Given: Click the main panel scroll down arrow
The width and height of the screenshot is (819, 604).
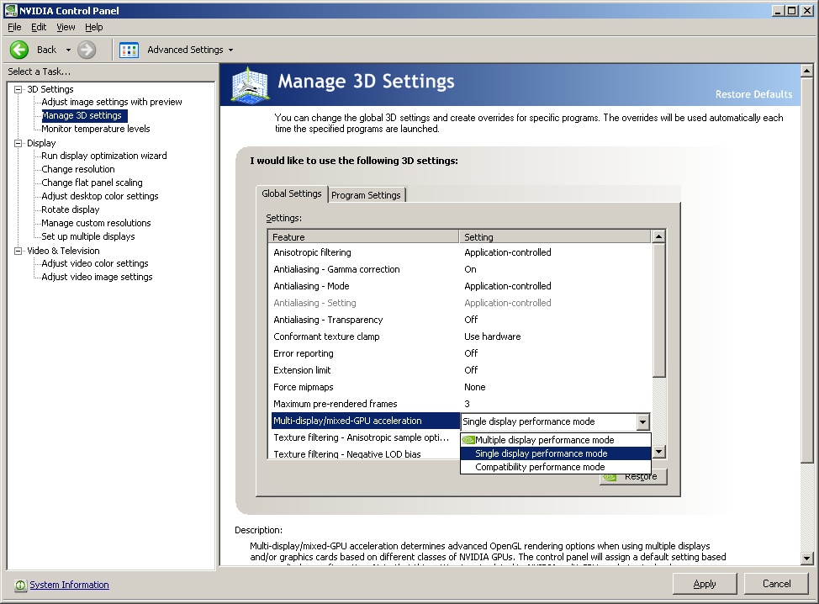Looking at the screenshot, I should pyautogui.click(x=806, y=558).
